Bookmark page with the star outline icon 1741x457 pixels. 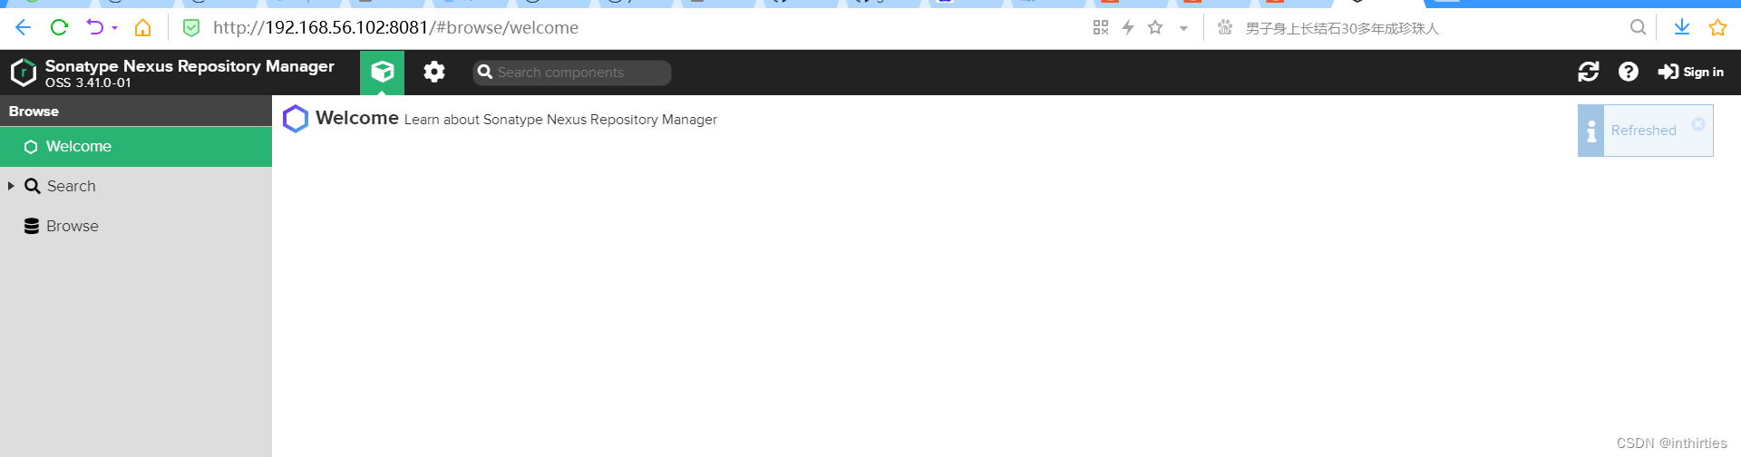[x=1155, y=27]
